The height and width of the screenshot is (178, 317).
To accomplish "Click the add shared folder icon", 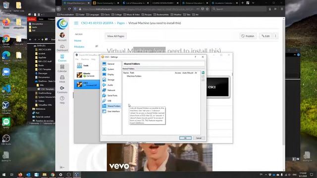I will 203,73.
